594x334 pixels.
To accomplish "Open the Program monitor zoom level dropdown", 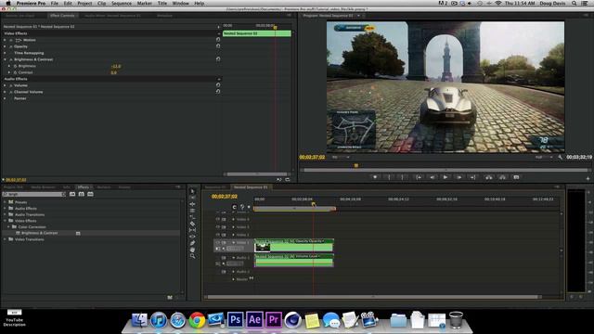I will tap(341, 157).
